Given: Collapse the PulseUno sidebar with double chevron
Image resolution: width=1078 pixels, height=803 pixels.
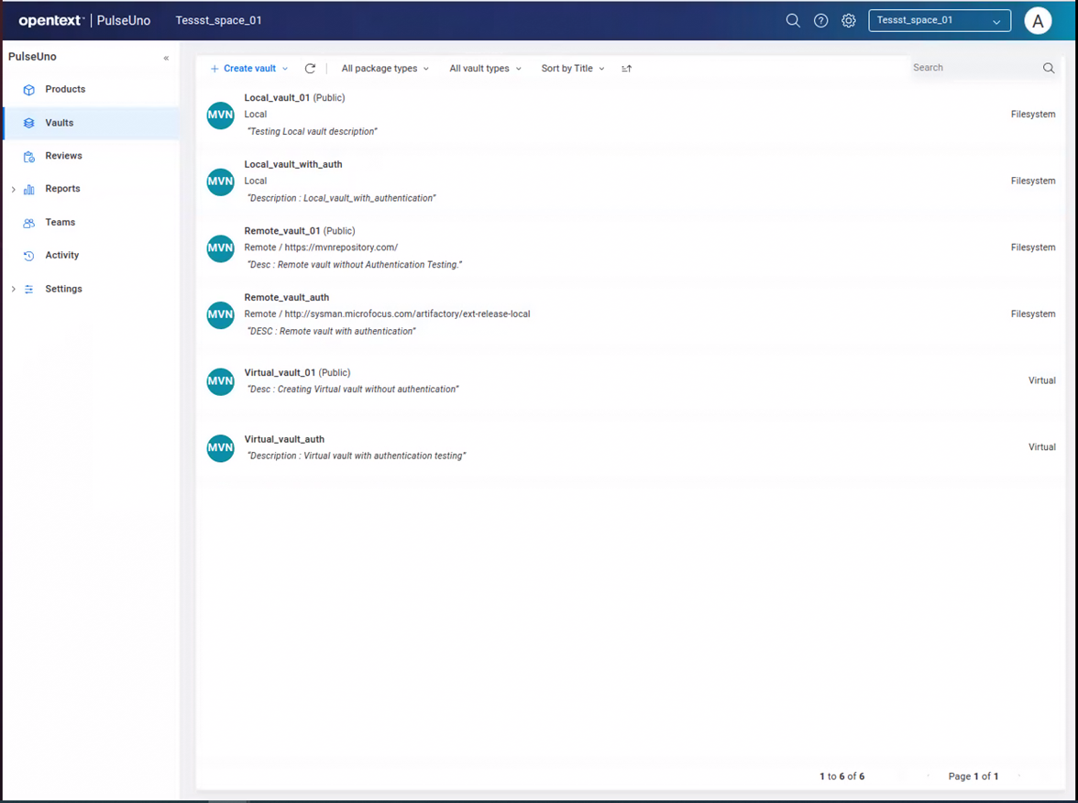Looking at the screenshot, I should pyautogui.click(x=166, y=58).
